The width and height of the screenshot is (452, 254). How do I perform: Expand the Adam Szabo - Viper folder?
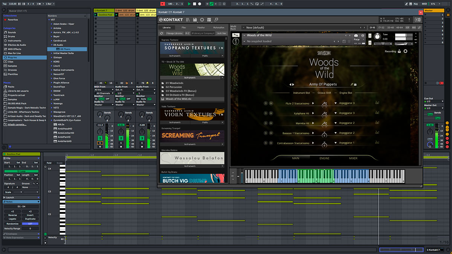[x=52, y=24]
